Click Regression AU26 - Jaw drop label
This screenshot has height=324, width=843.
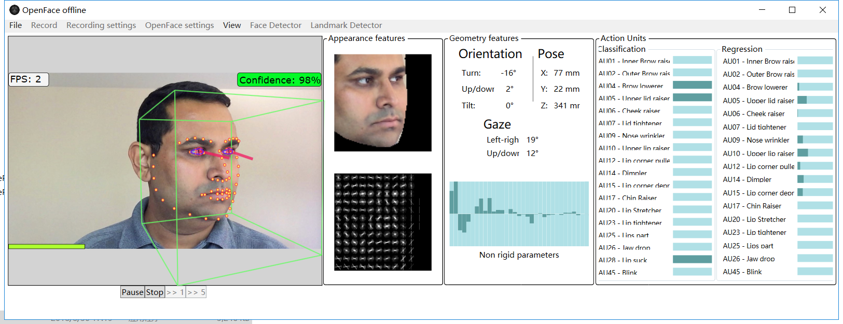749,259
